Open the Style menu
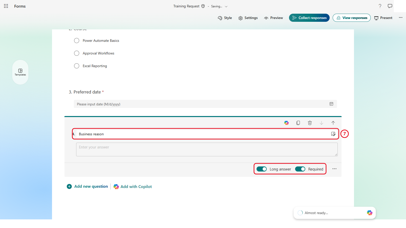The height and width of the screenshot is (228, 406). click(x=225, y=18)
